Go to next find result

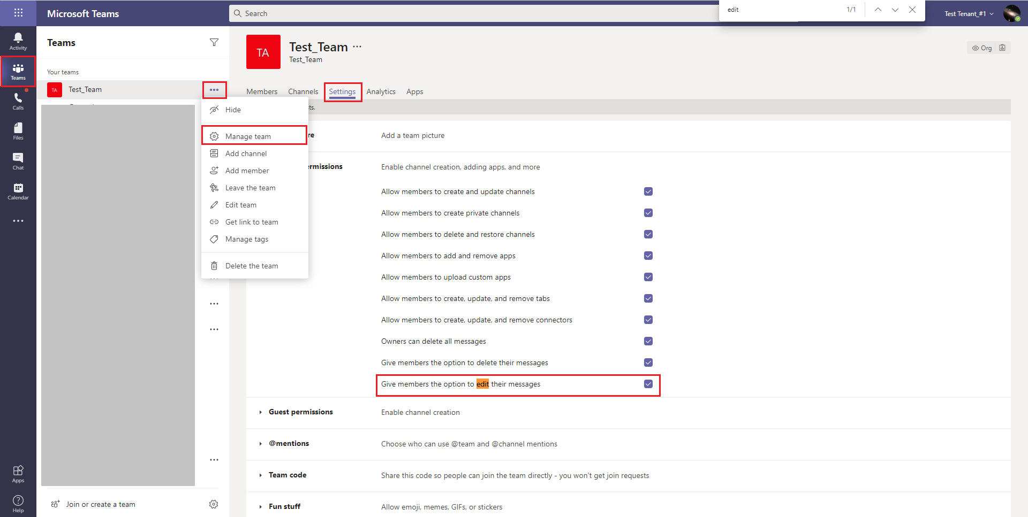click(x=895, y=10)
